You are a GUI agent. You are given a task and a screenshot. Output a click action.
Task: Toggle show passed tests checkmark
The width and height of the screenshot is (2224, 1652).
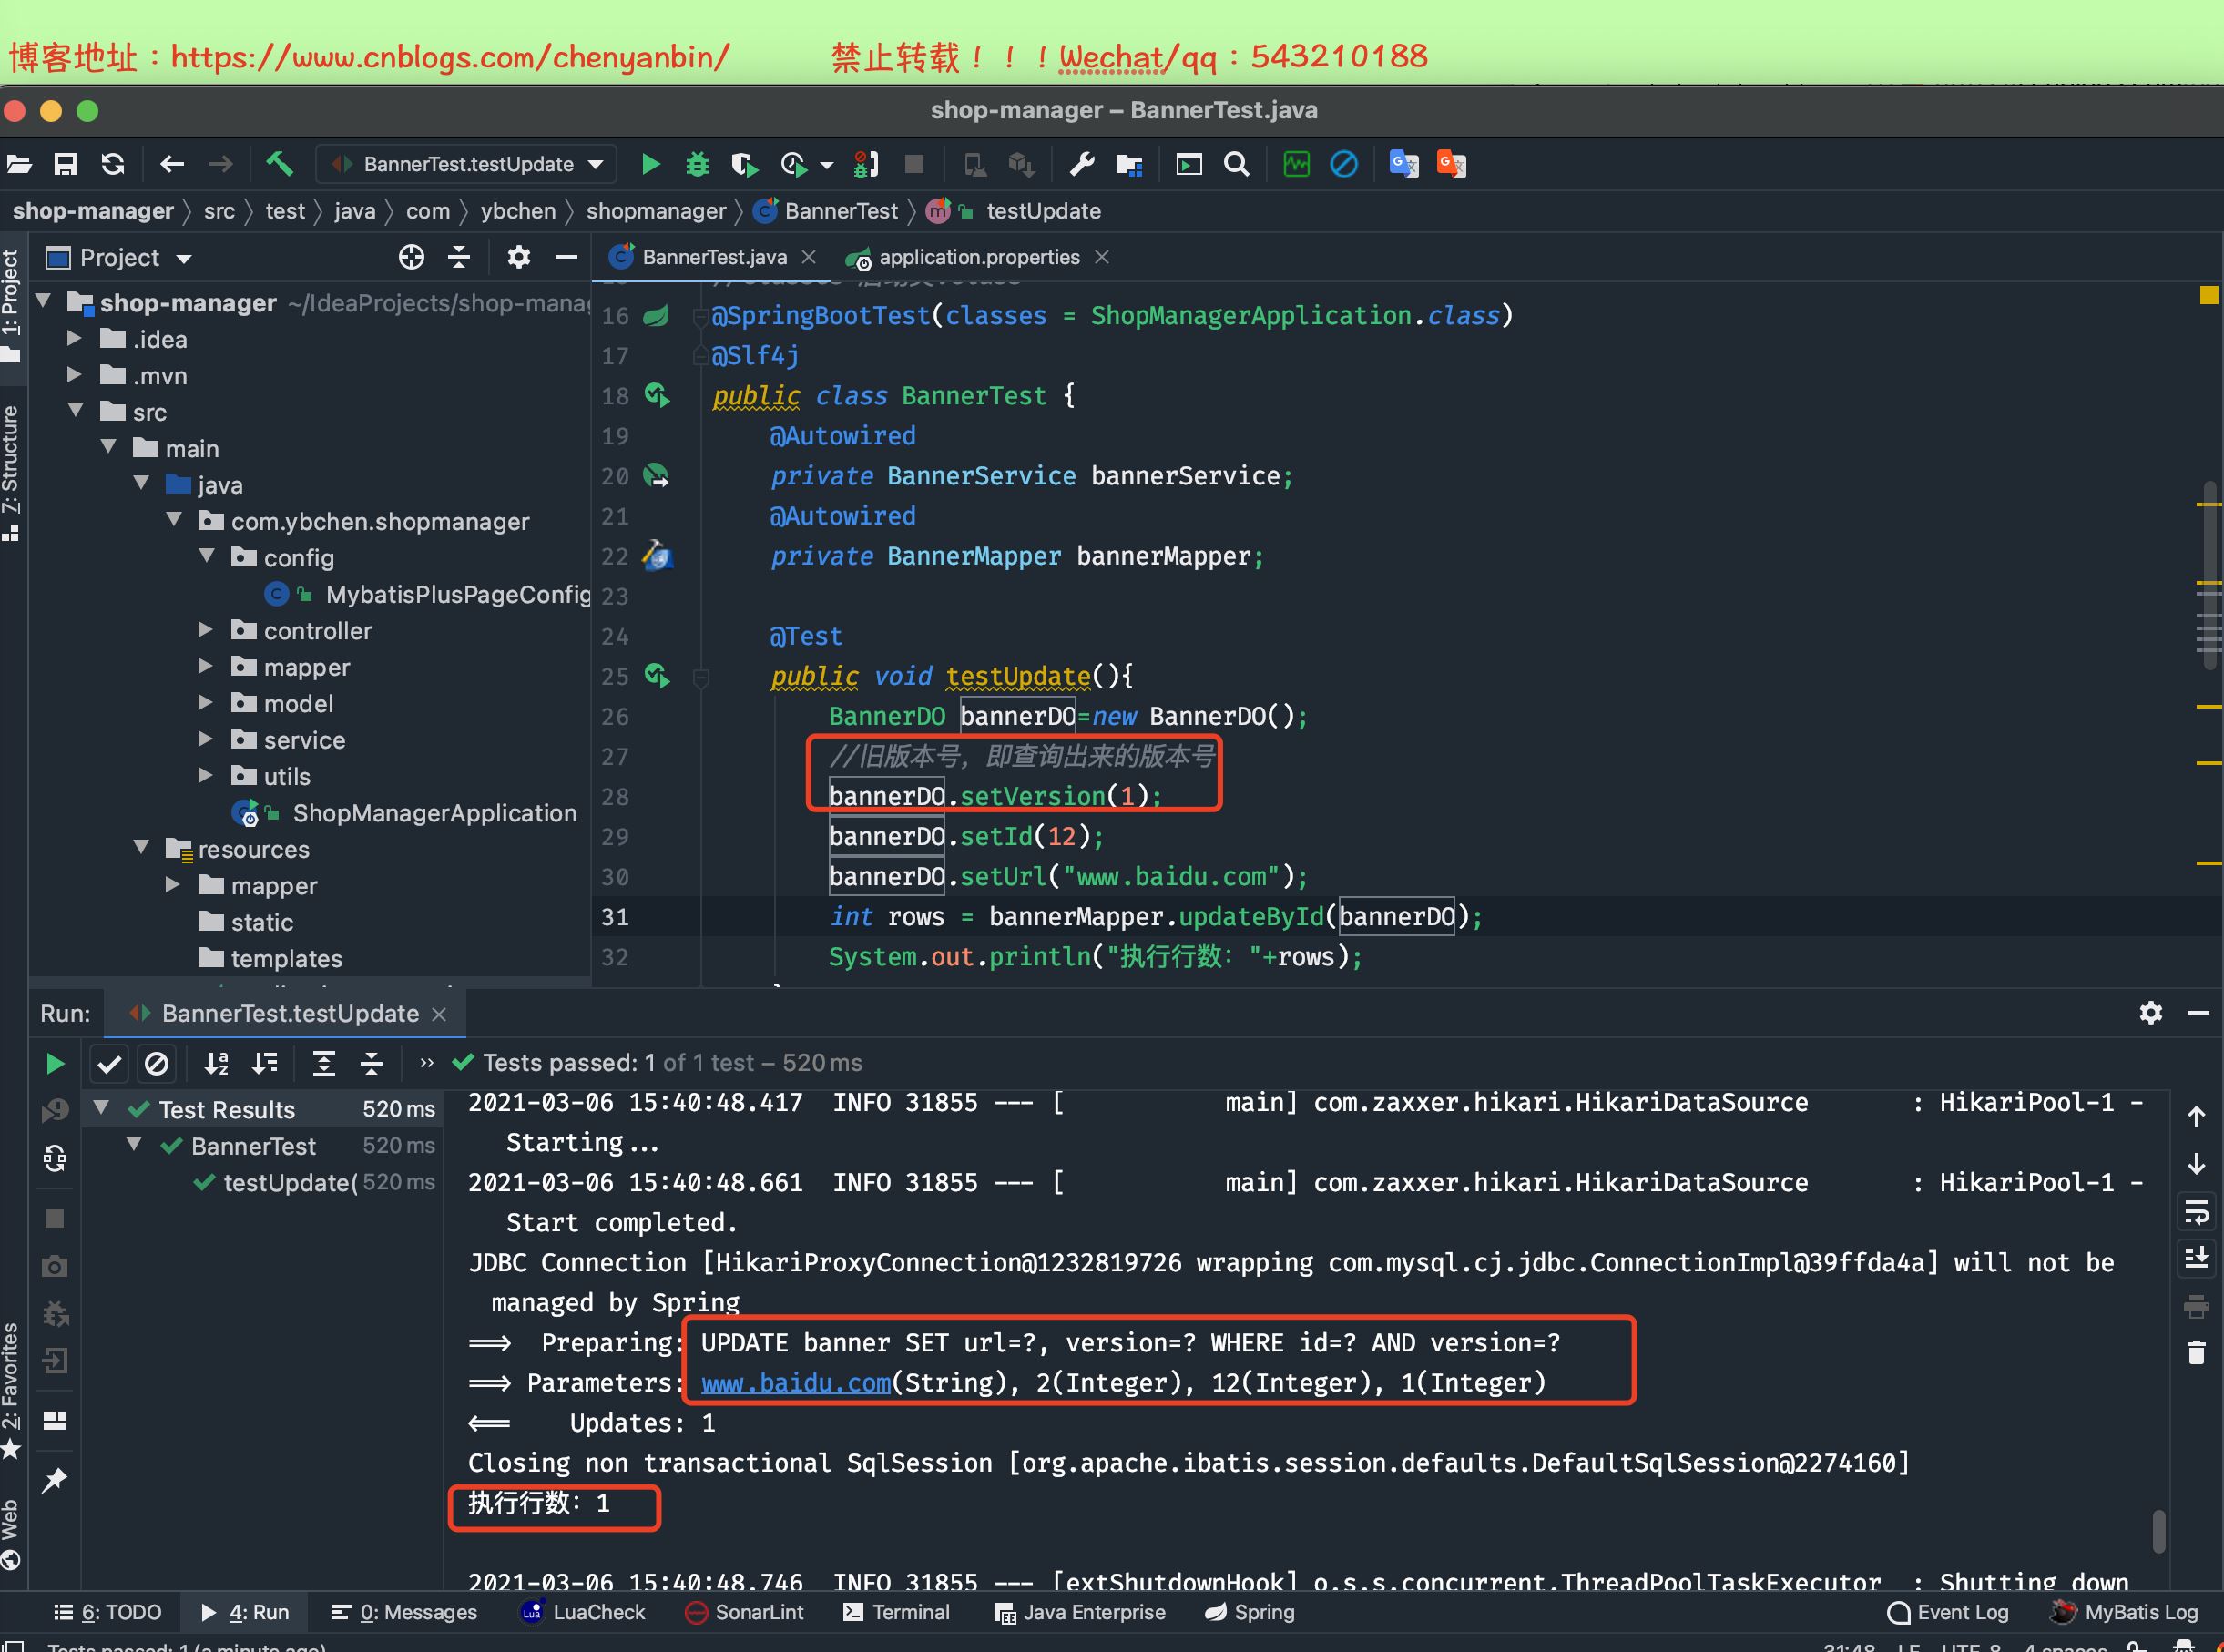[109, 1064]
